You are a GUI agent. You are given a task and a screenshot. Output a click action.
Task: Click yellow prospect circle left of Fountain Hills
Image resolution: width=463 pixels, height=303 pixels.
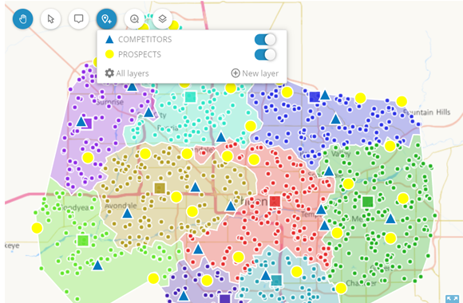[x=402, y=101]
